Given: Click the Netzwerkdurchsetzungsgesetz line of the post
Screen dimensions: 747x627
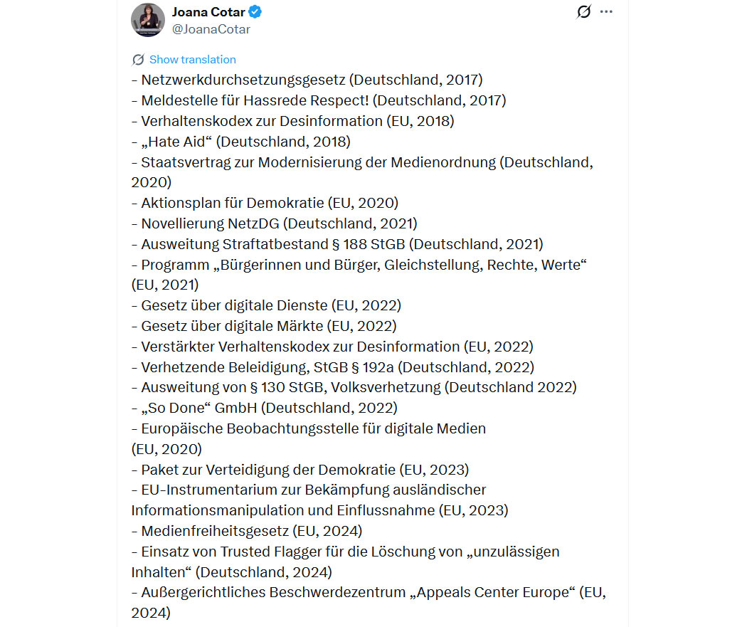Looking at the screenshot, I should (307, 80).
